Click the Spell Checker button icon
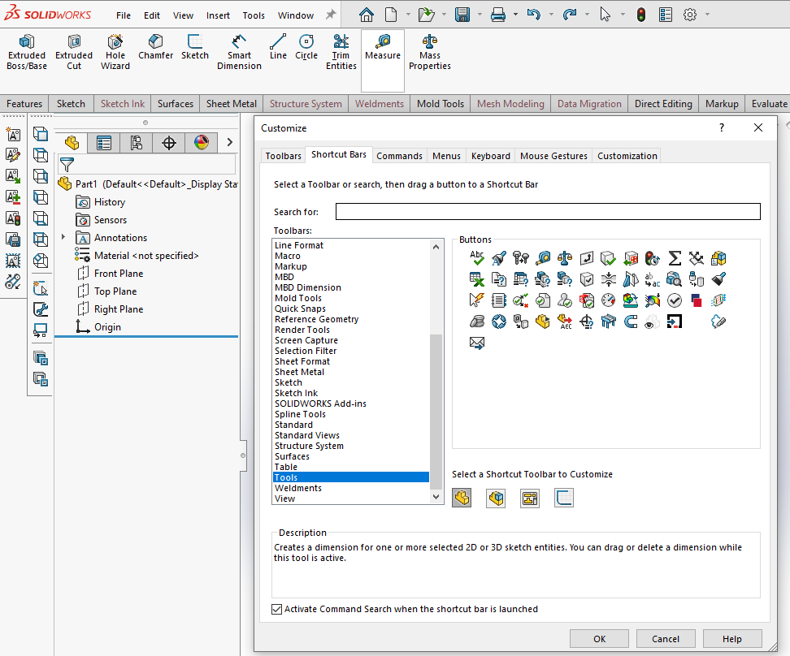790x656 pixels. 477,258
